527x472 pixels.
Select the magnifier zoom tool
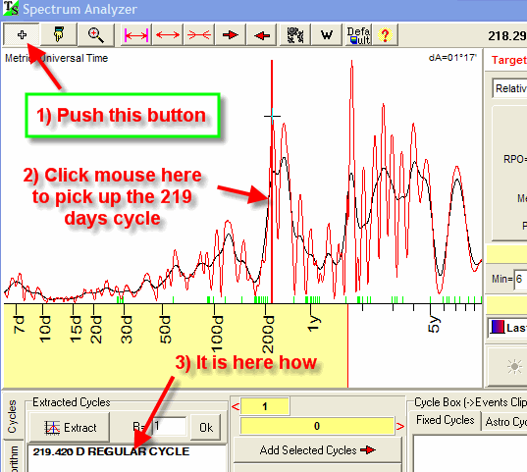pos(96,34)
